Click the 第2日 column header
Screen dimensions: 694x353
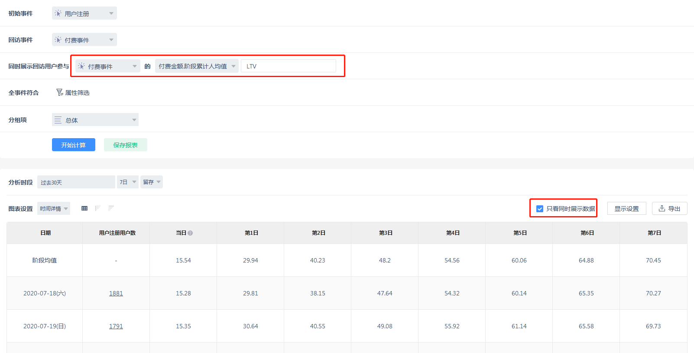point(318,233)
